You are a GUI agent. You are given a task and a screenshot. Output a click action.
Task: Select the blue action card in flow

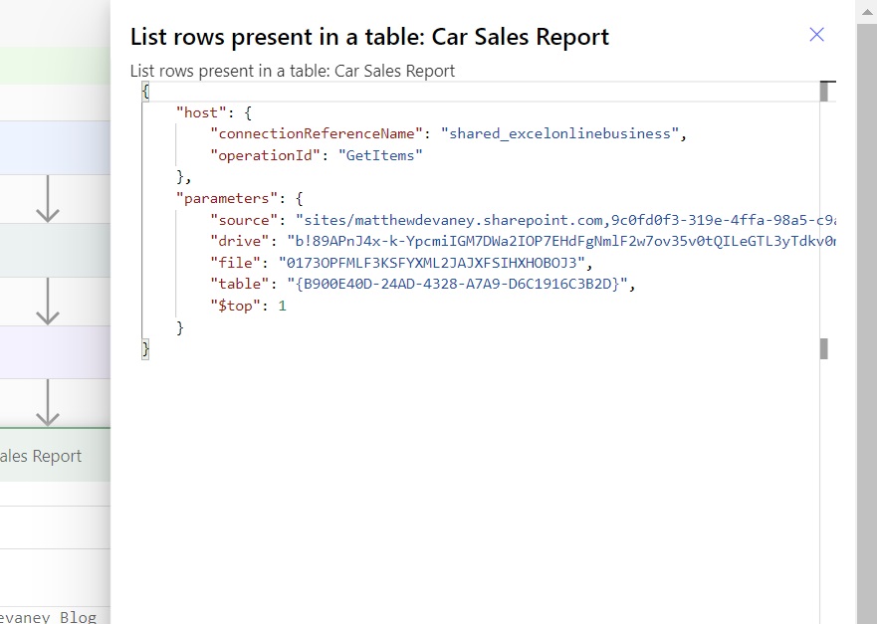(x=55, y=147)
